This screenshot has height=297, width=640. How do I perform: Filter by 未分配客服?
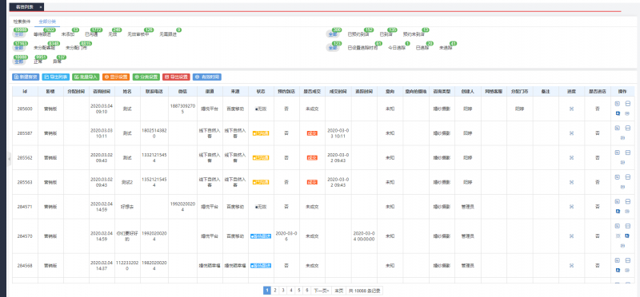click(44, 48)
